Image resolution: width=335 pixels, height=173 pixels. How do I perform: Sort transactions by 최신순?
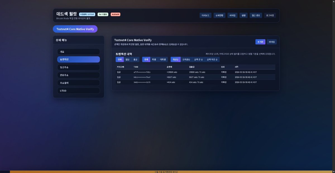coord(175,60)
